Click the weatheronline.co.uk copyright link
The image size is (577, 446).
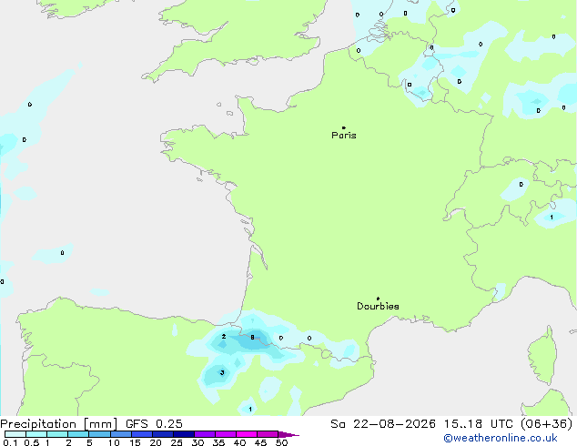pos(501,438)
